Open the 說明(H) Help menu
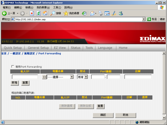This screenshot has height=125, width=167. [68, 8]
